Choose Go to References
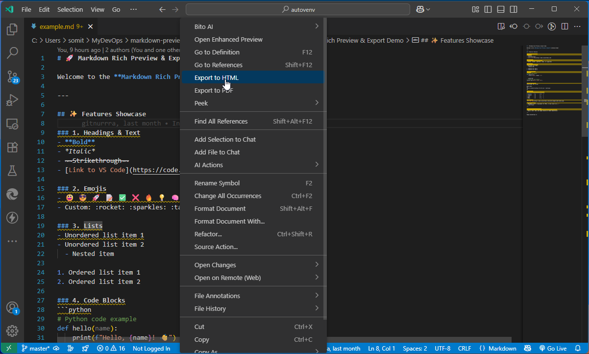589x354 pixels. tap(252, 65)
